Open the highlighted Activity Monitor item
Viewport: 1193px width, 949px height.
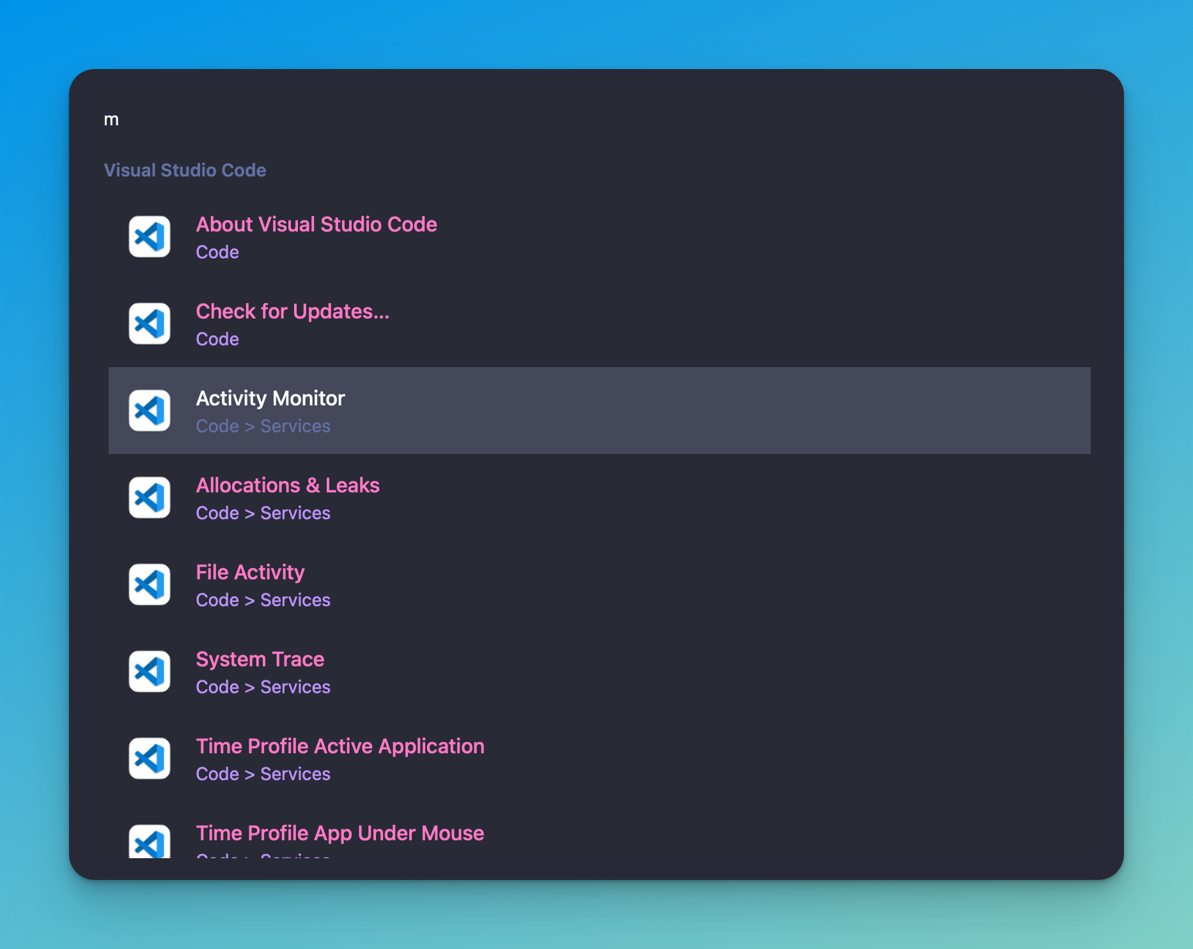(x=600, y=411)
